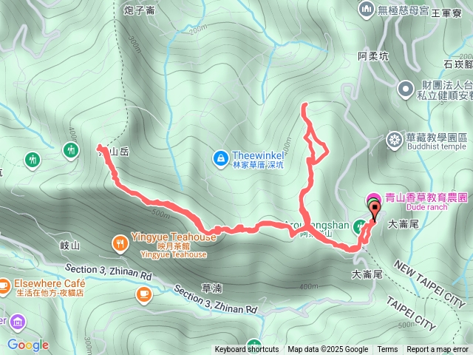Open the Yingyue Teahouse restaurant marker

[120, 243]
